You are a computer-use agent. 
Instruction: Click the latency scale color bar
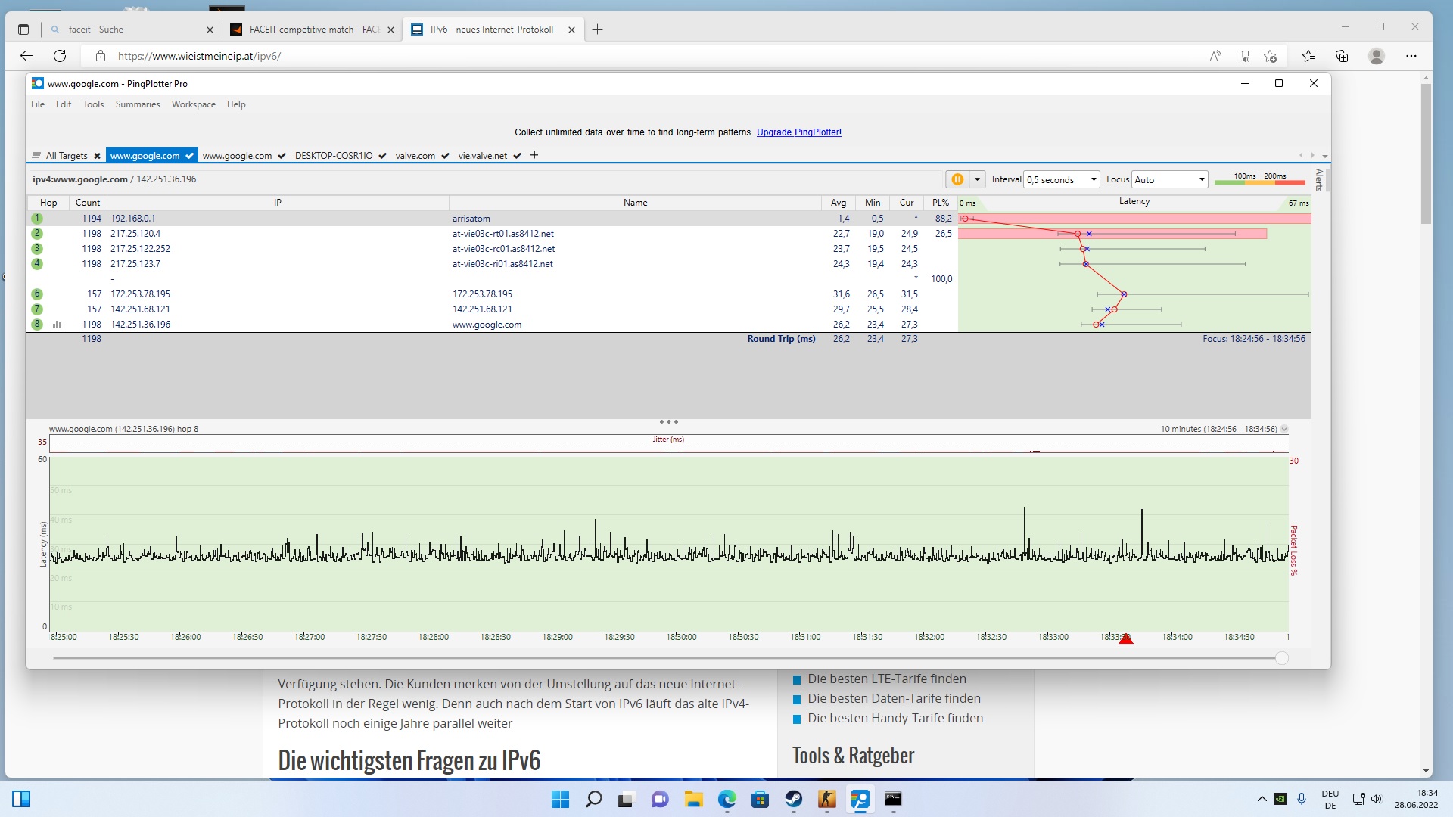(x=1259, y=182)
